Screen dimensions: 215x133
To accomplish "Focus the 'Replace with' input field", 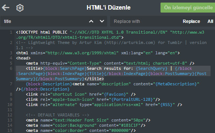I will click(146, 21).
